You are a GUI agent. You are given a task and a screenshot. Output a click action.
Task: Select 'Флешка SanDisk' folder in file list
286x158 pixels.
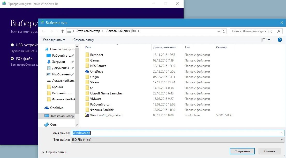click(x=102, y=110)
